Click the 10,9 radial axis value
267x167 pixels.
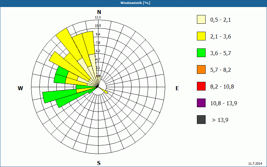[98, 26]
